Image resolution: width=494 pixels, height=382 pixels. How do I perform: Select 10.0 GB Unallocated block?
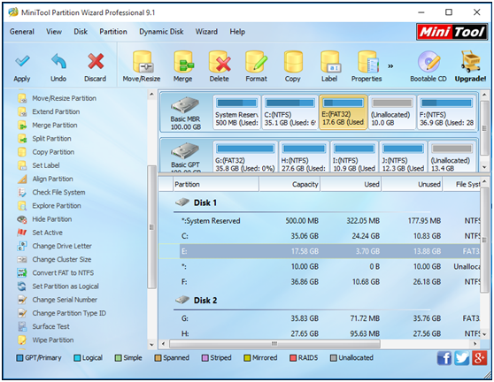coord(392,112)
